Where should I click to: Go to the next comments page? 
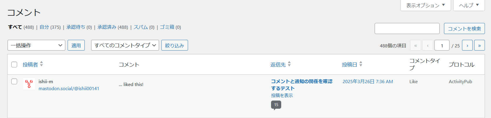tap(467, 46)
